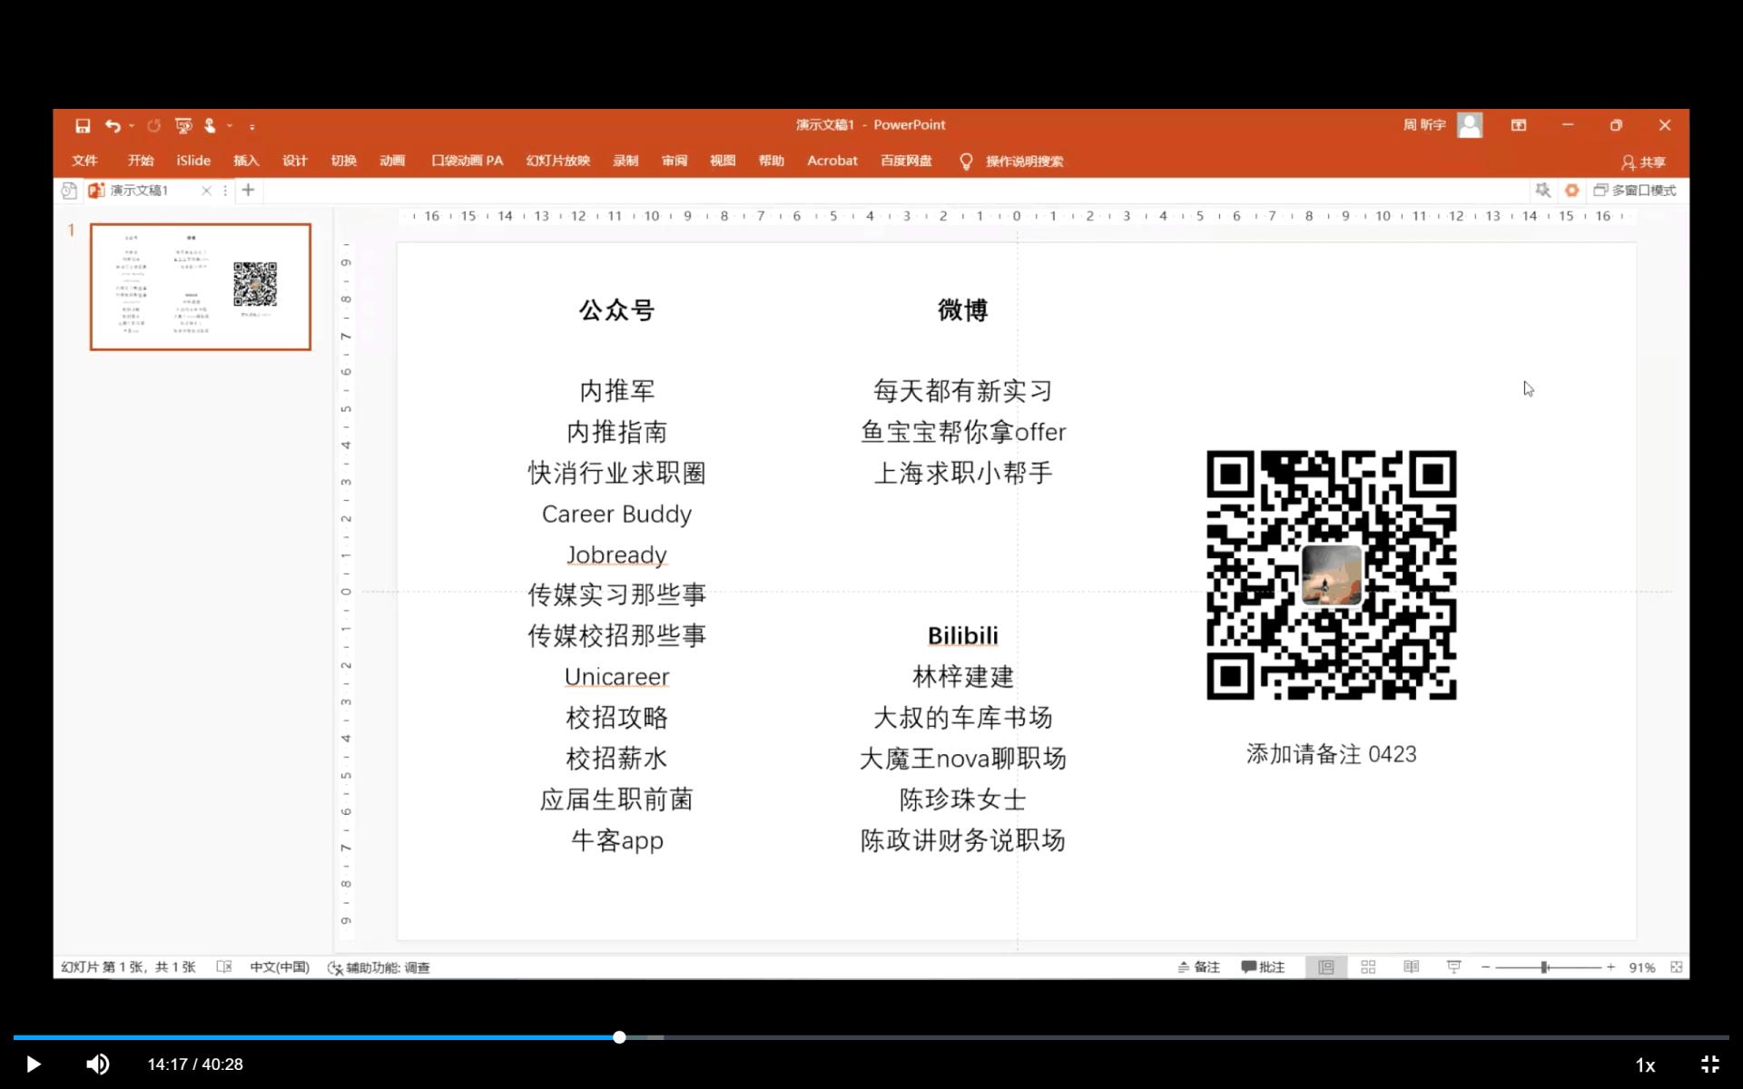Screen dimensions: 1743x1089
Task: Toggle the 备注 notes pane
Action: coord(1198,967)
